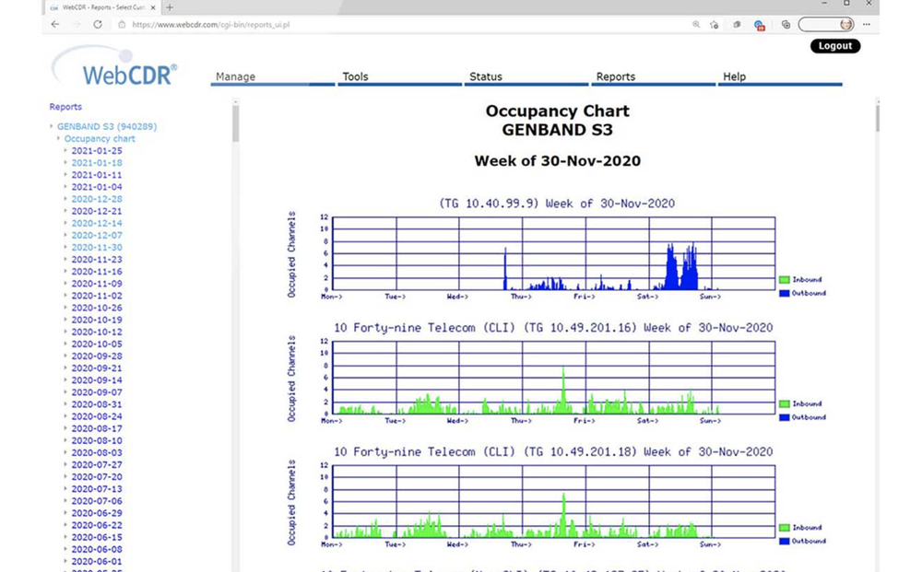Collapse the GENBAND S3 (940289) tree node
Viewport: 922px width, 572px height.
(x=51, y=126)
